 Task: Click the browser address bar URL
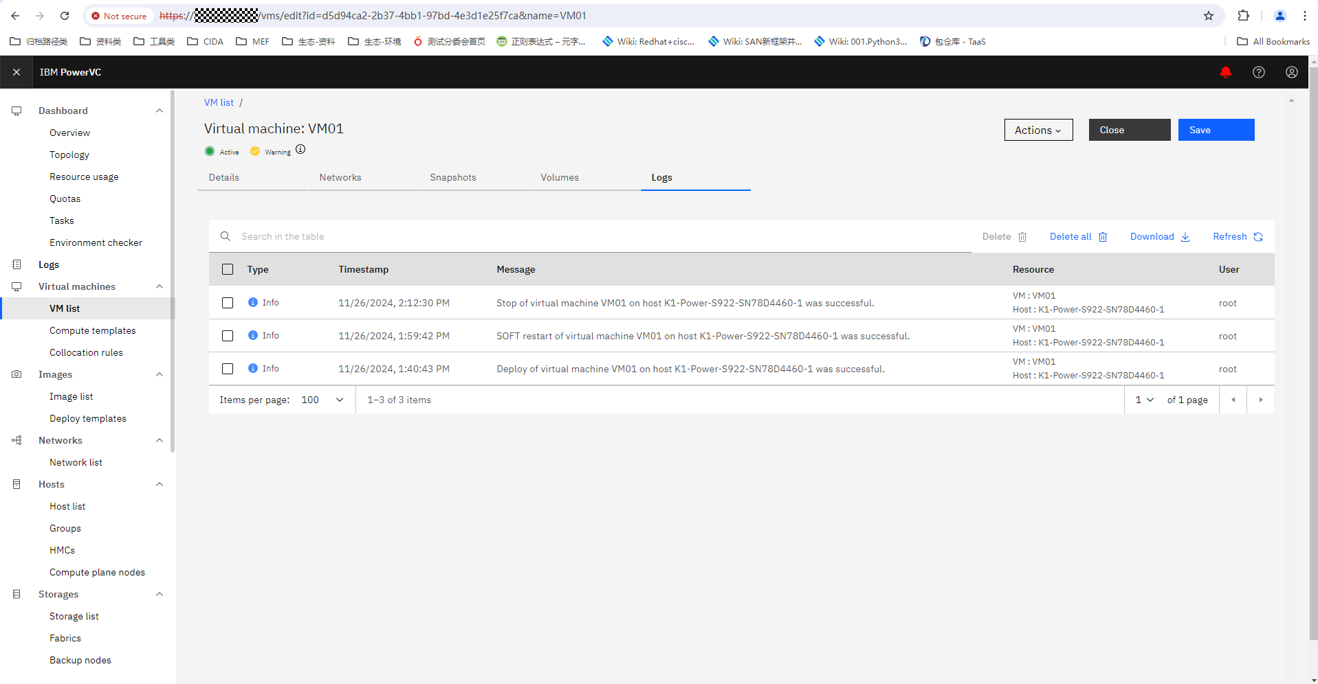click(373, 16)
